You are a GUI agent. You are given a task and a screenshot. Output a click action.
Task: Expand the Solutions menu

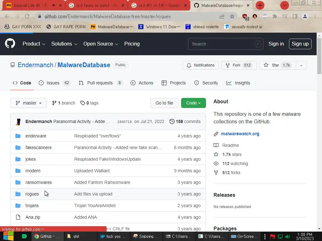click(64, 44)
